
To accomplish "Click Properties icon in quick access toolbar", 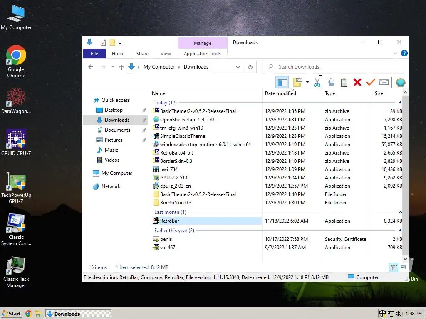I will click(x=103, y=42).
